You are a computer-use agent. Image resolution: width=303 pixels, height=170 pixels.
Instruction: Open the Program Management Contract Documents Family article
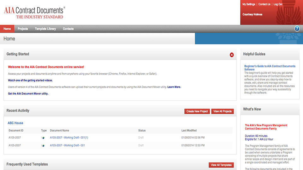pos(266,127)
